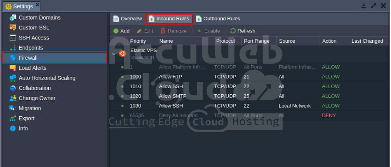The width and height of the screenshot is (391, 167).
Task: Collapse the Elastic VPS group
Action: [114, 54]
